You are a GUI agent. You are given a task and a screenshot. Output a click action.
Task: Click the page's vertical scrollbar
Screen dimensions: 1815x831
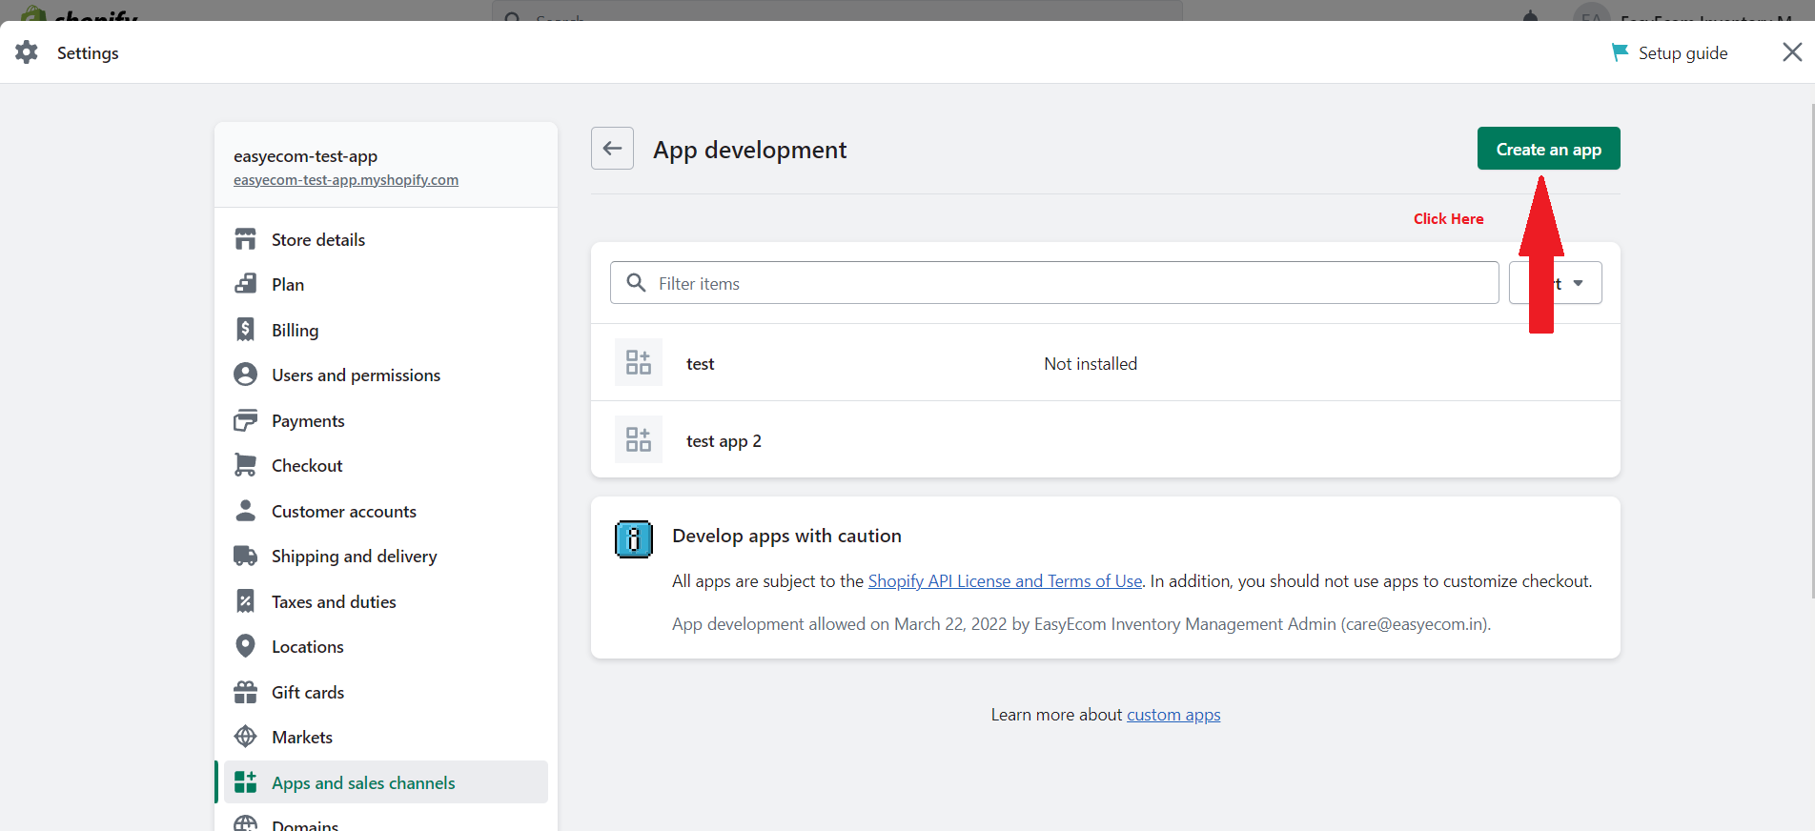1811,351
